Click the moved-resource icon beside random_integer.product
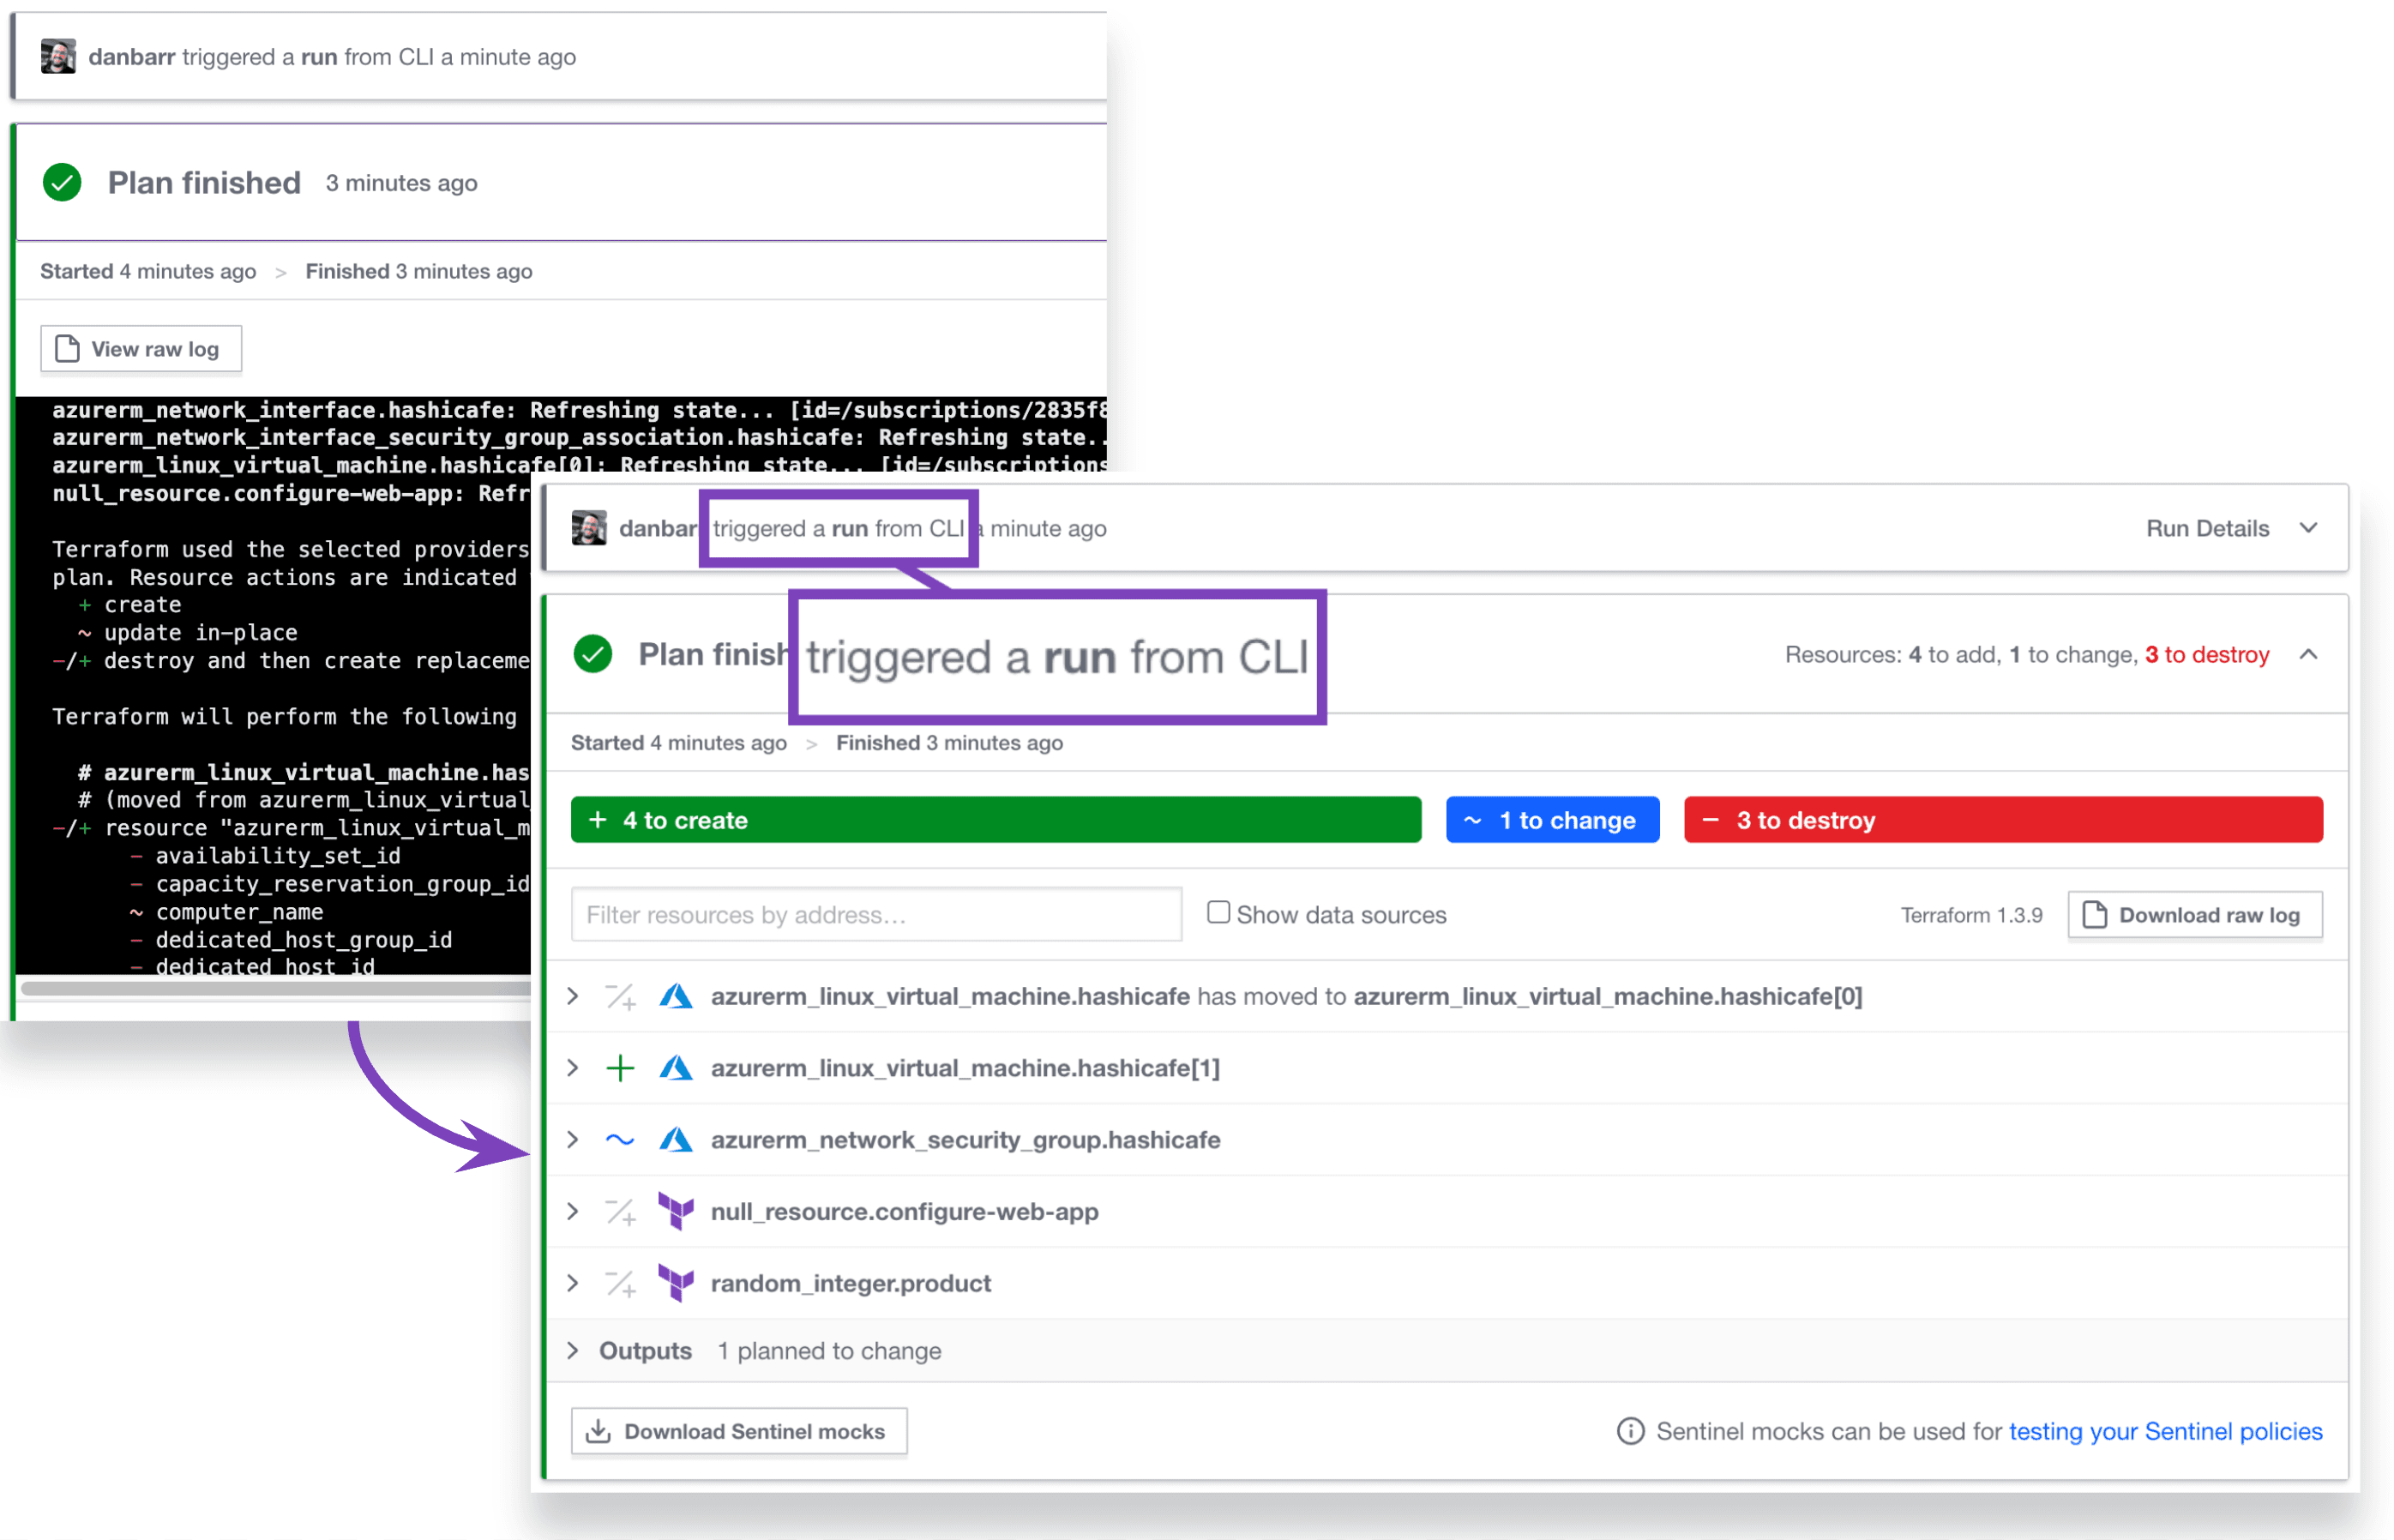2394x1540 pixels. coord(621,1283)
